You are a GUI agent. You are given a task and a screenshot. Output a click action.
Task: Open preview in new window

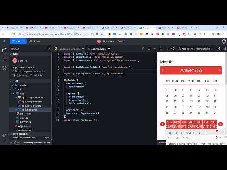pyautogui.click(x=218, y=49)
